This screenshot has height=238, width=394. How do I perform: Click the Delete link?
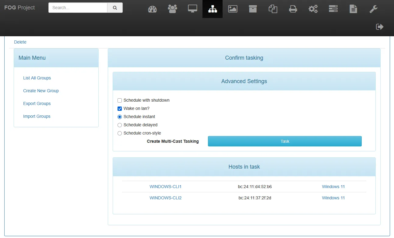click(x=20, y=42)
